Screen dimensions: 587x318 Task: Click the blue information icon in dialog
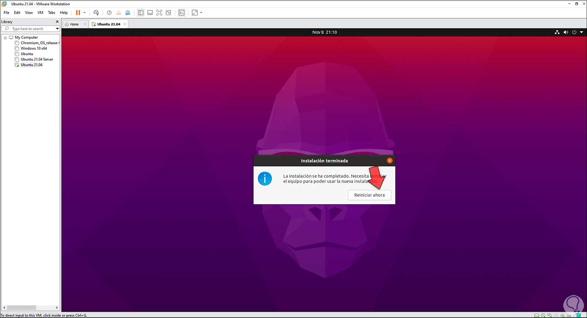click(265, 179)
